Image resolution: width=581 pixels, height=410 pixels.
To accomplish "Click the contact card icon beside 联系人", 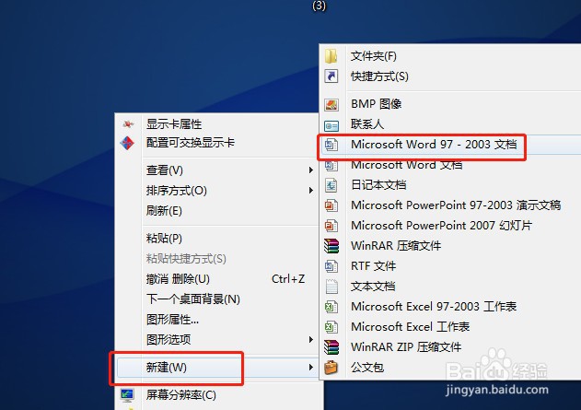I will click(331, 125).
